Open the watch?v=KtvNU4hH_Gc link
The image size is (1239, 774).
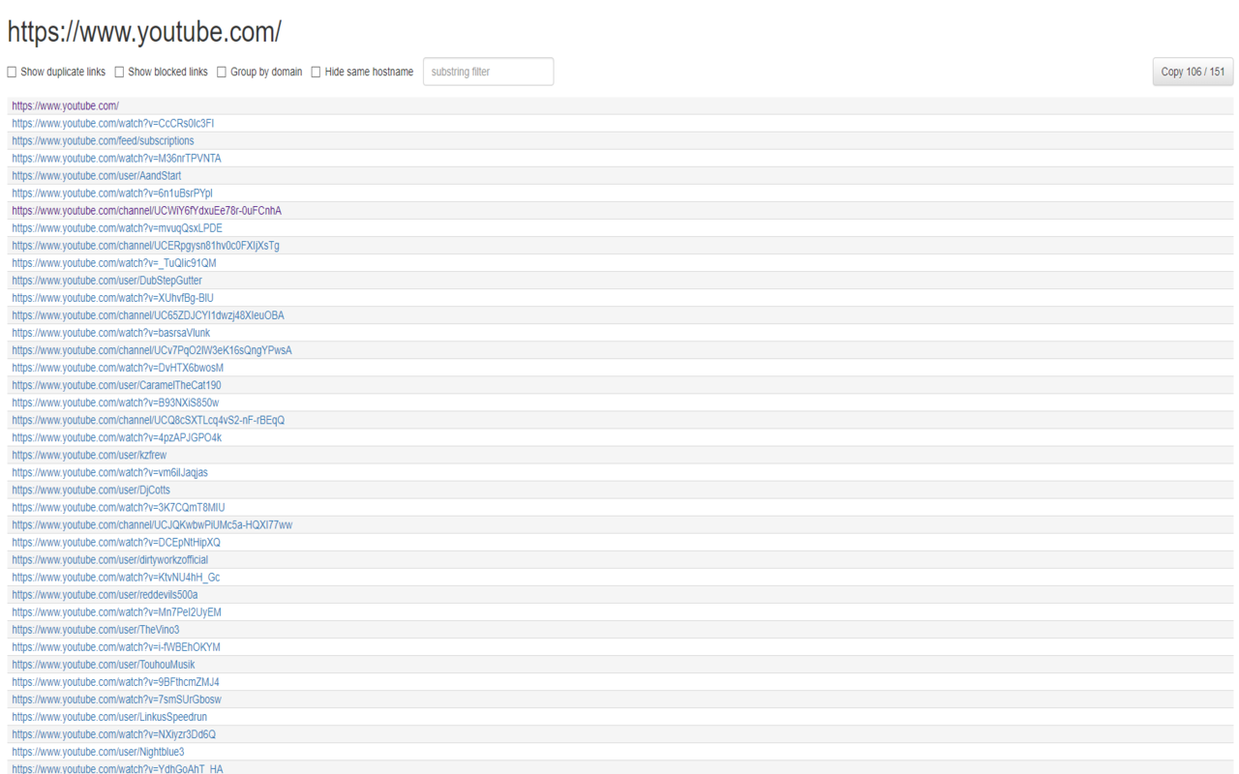click(116, 577)
